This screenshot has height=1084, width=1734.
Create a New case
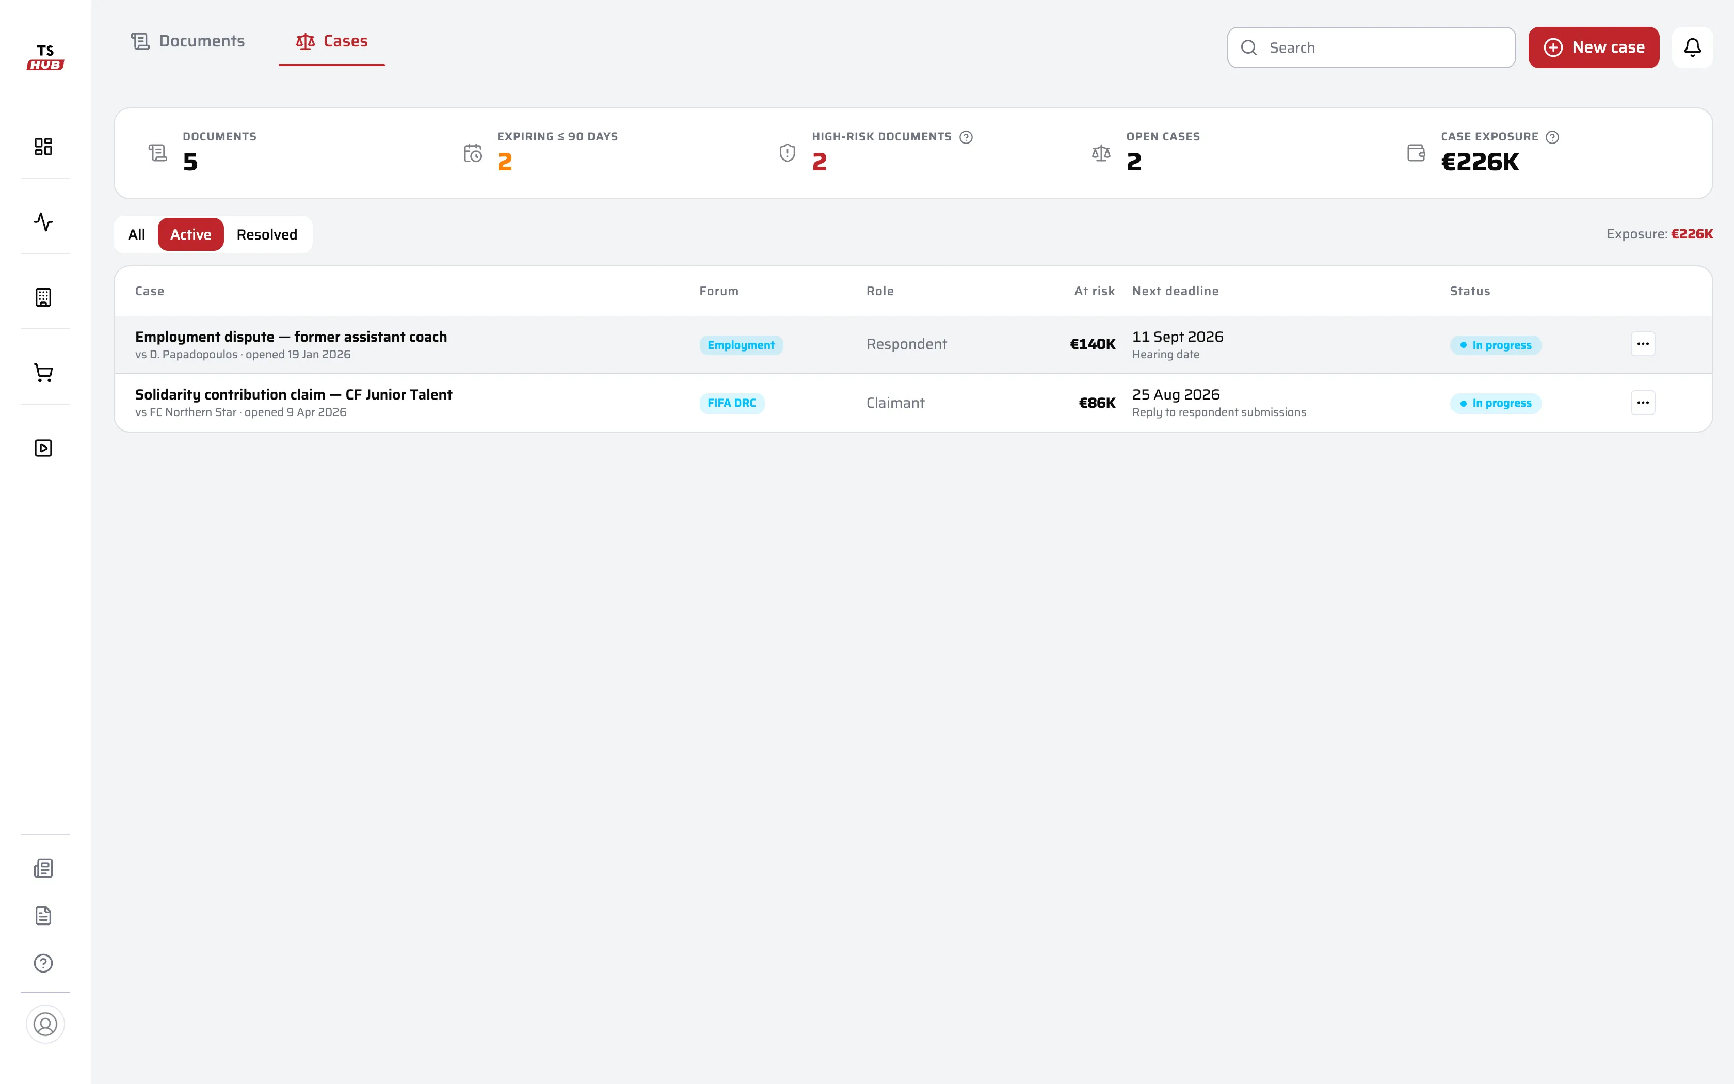pyautogui.click(x=1594, y=47)
